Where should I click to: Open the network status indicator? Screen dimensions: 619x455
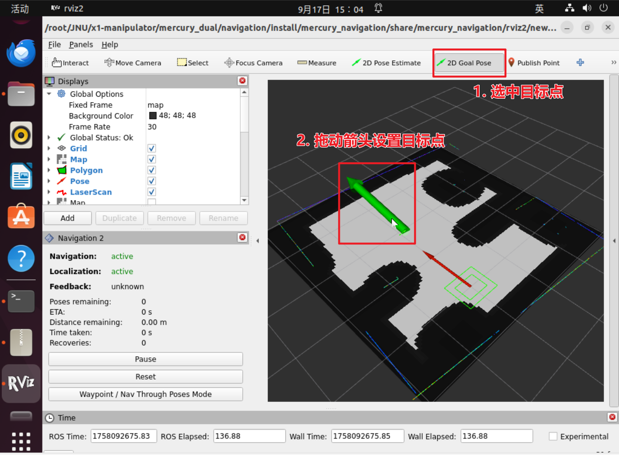tap(570, 8)
